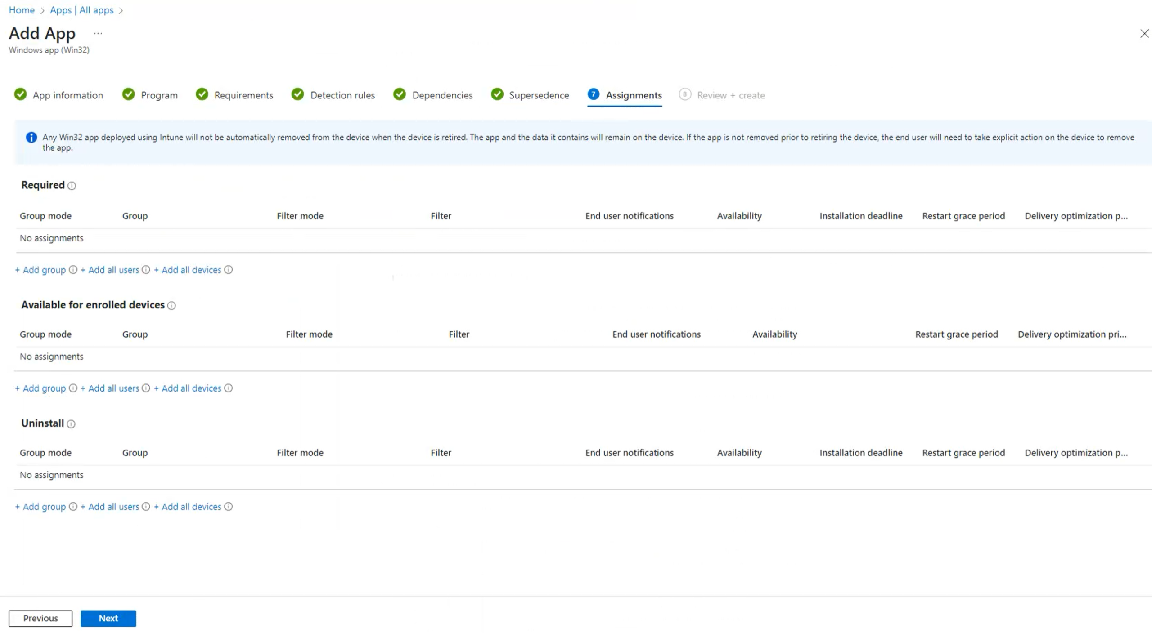Open the ellipsis menu beside Add App
This screenshot has height=633, width=1152.
tap(98, 33)
